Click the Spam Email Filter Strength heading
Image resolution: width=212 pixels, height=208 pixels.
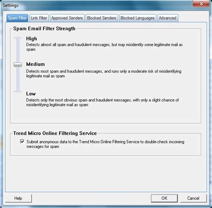point(44,29)
